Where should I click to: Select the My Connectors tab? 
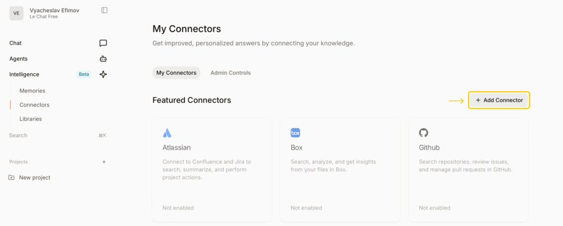click(x=176, y=73)
